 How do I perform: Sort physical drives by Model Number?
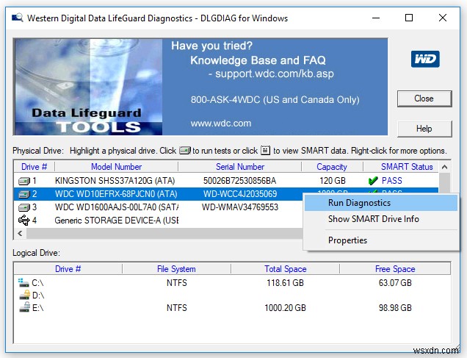point(117,167)
